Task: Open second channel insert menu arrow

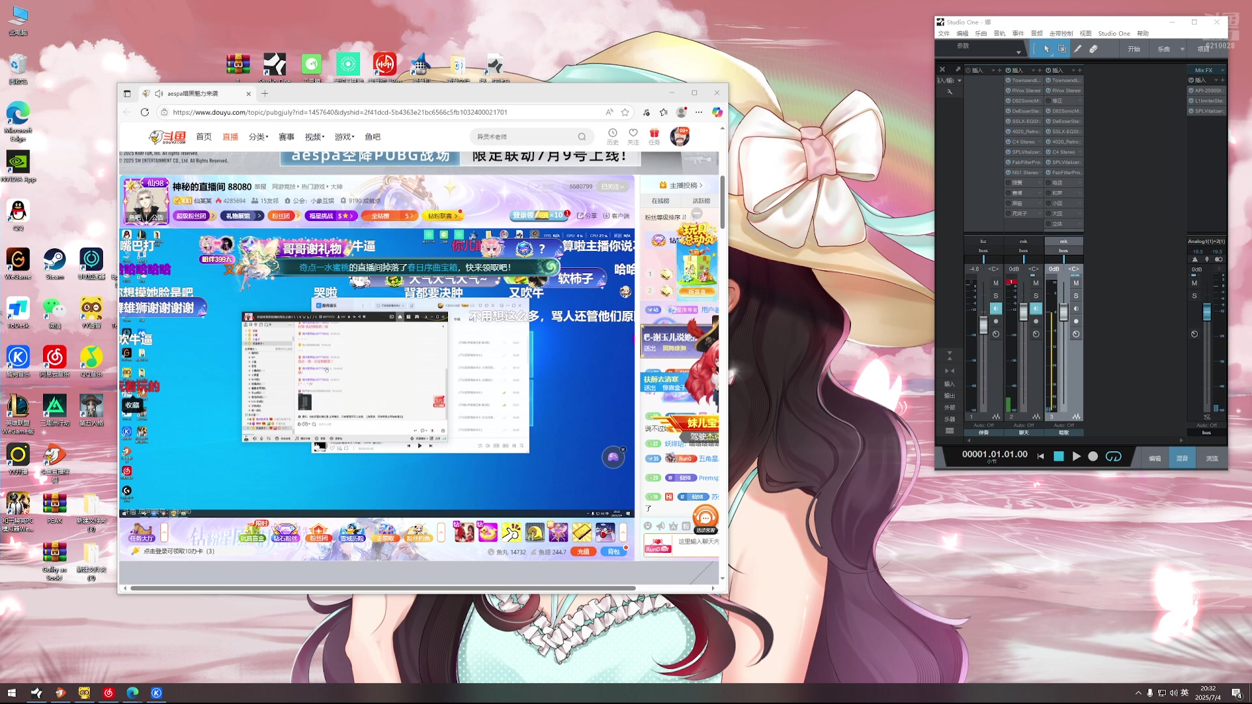Action: tap(1033, 70)
